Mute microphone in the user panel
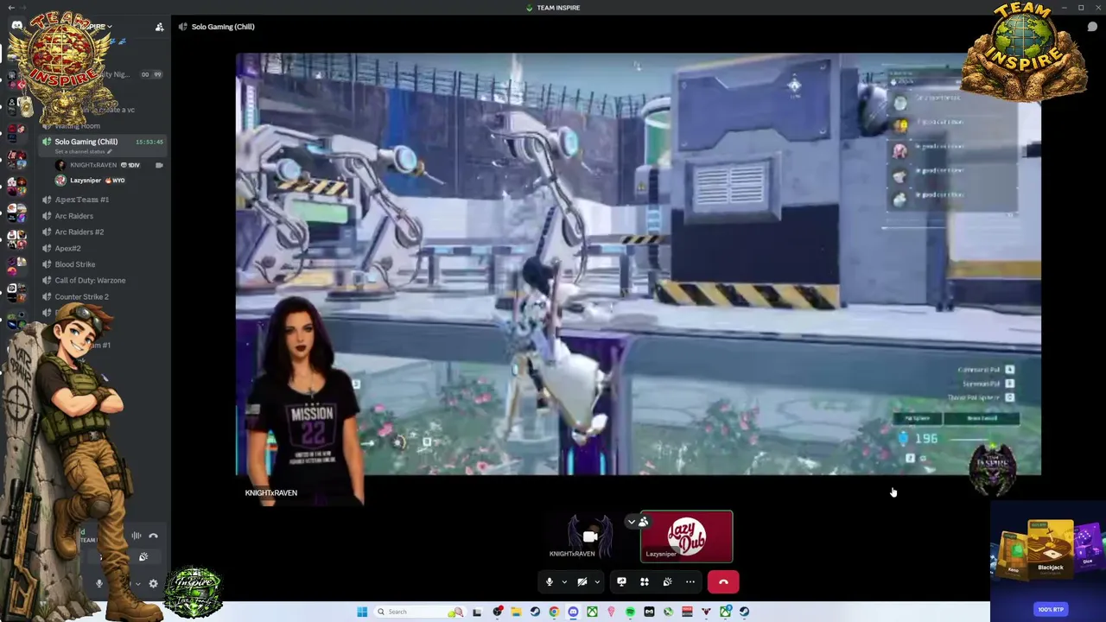This screenshot has width=1106, height=622. 99,584
